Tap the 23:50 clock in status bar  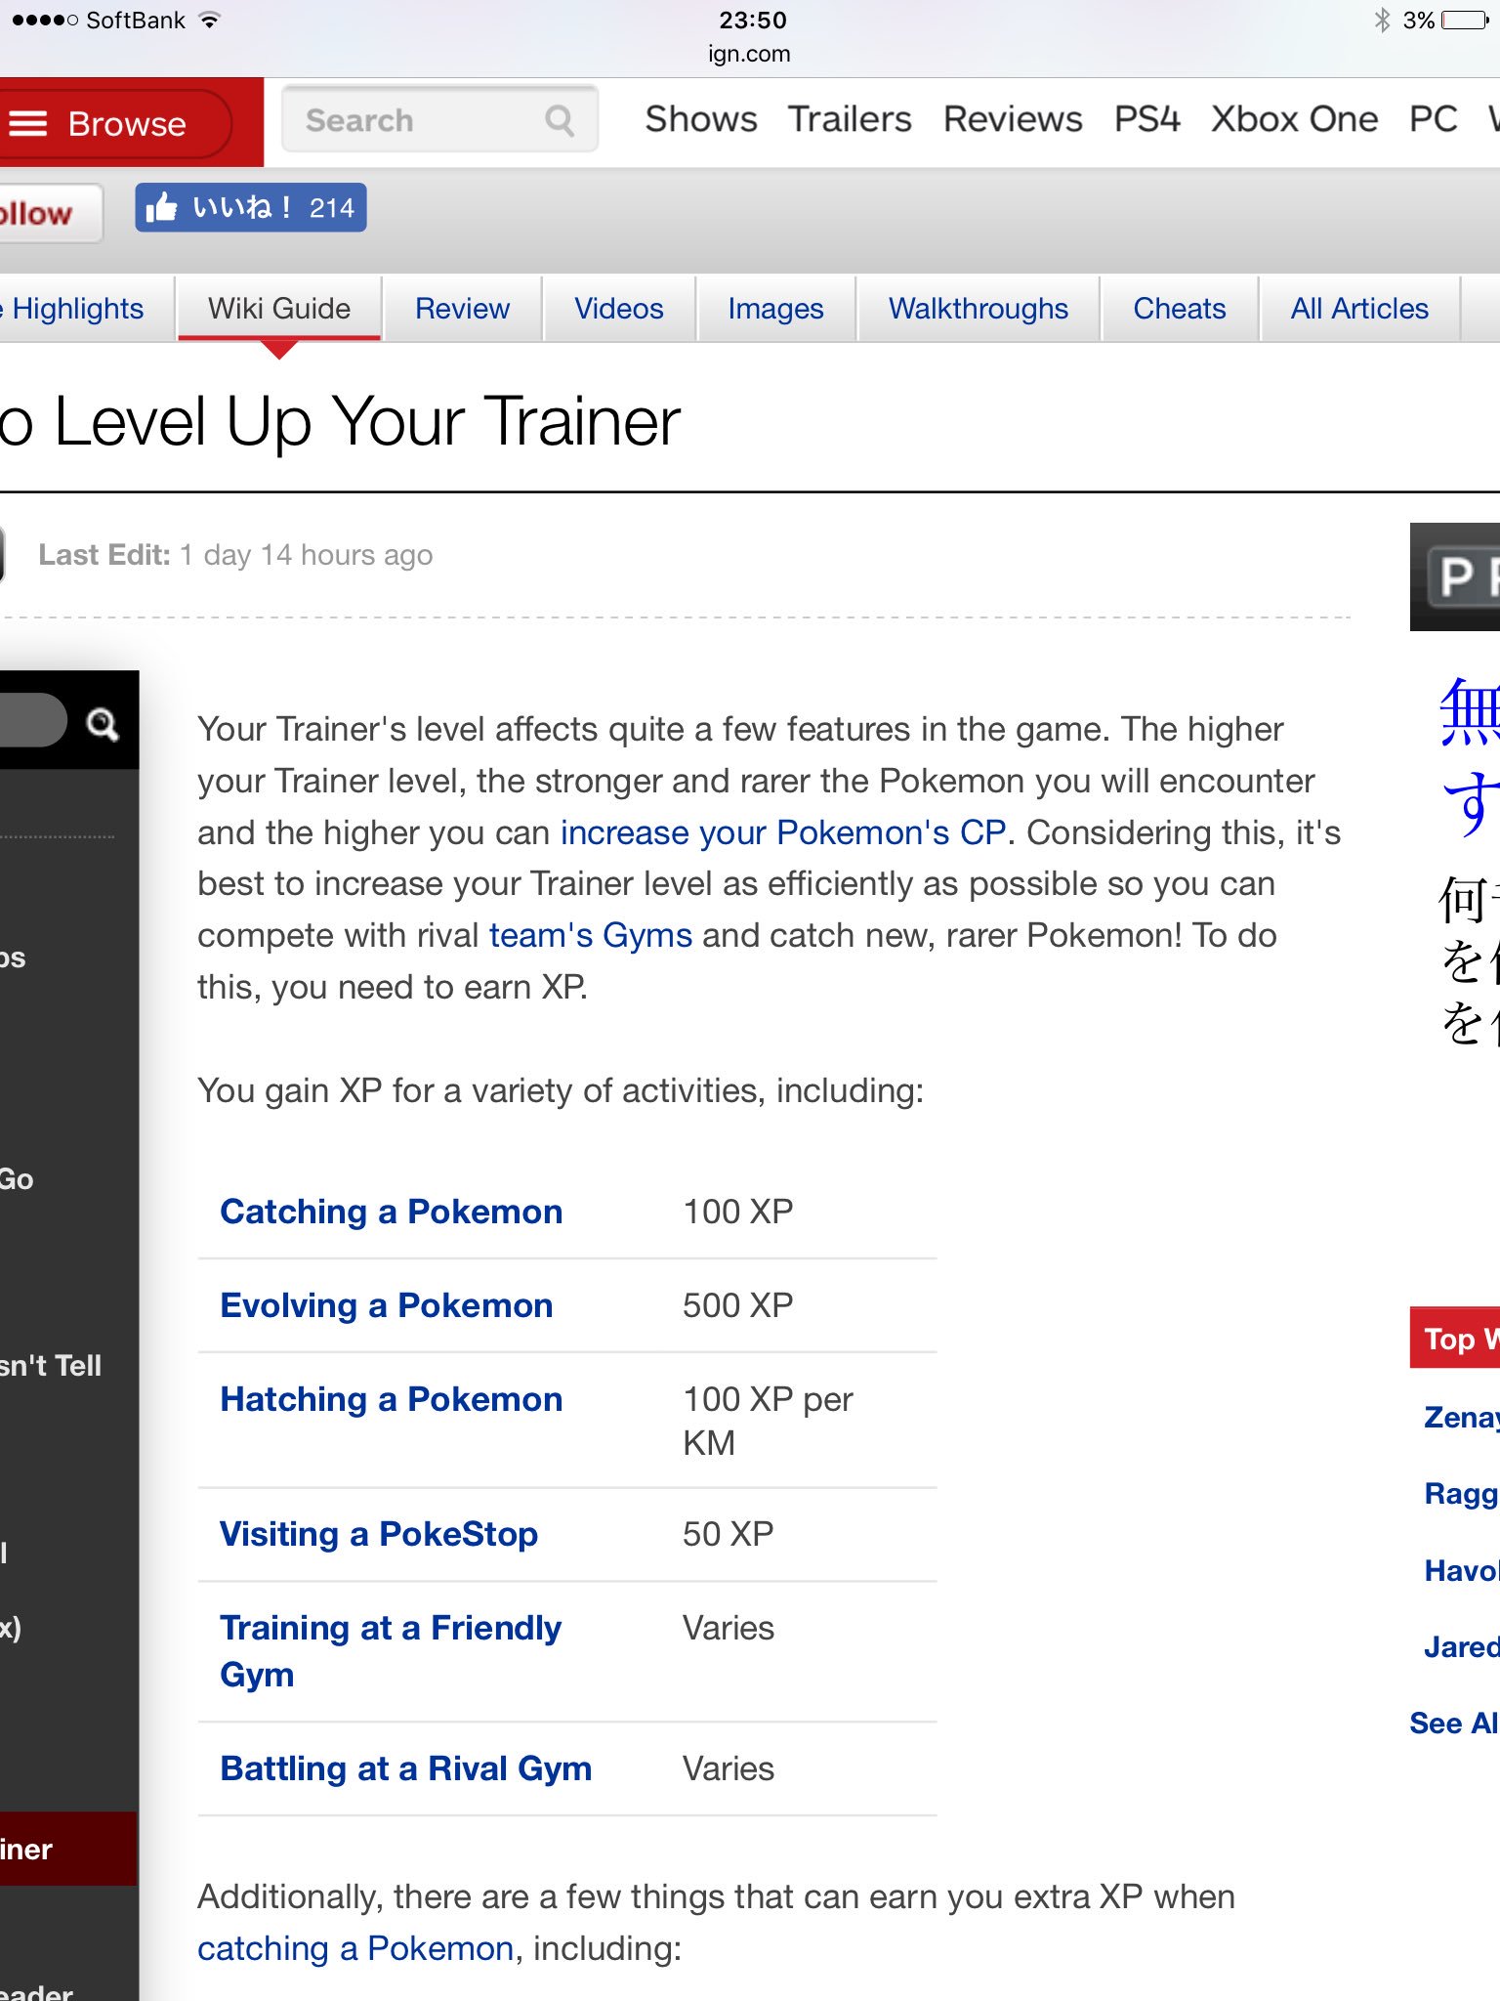coord(752,20)
